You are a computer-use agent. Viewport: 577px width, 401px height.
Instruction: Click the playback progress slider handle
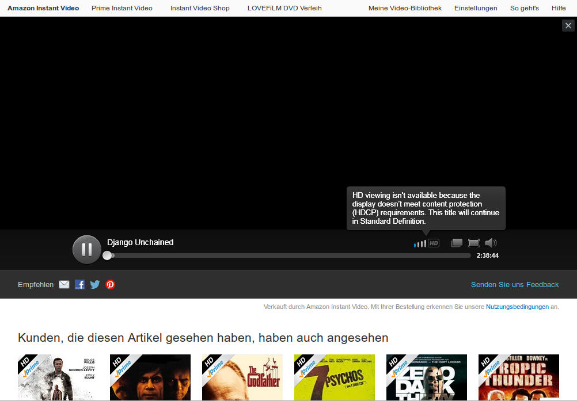click(x=107, y=255)
